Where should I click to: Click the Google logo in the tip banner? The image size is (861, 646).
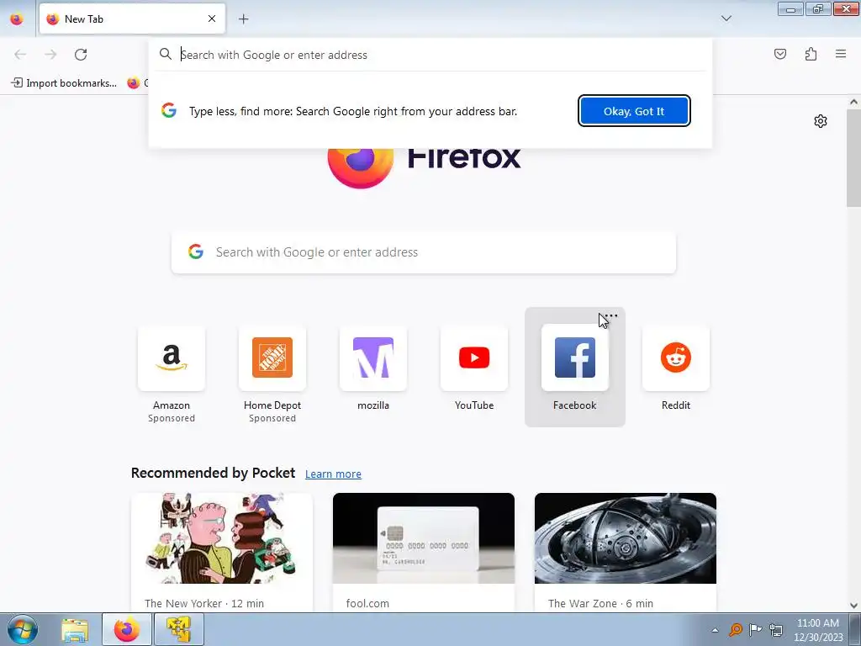tap(169, 110)
